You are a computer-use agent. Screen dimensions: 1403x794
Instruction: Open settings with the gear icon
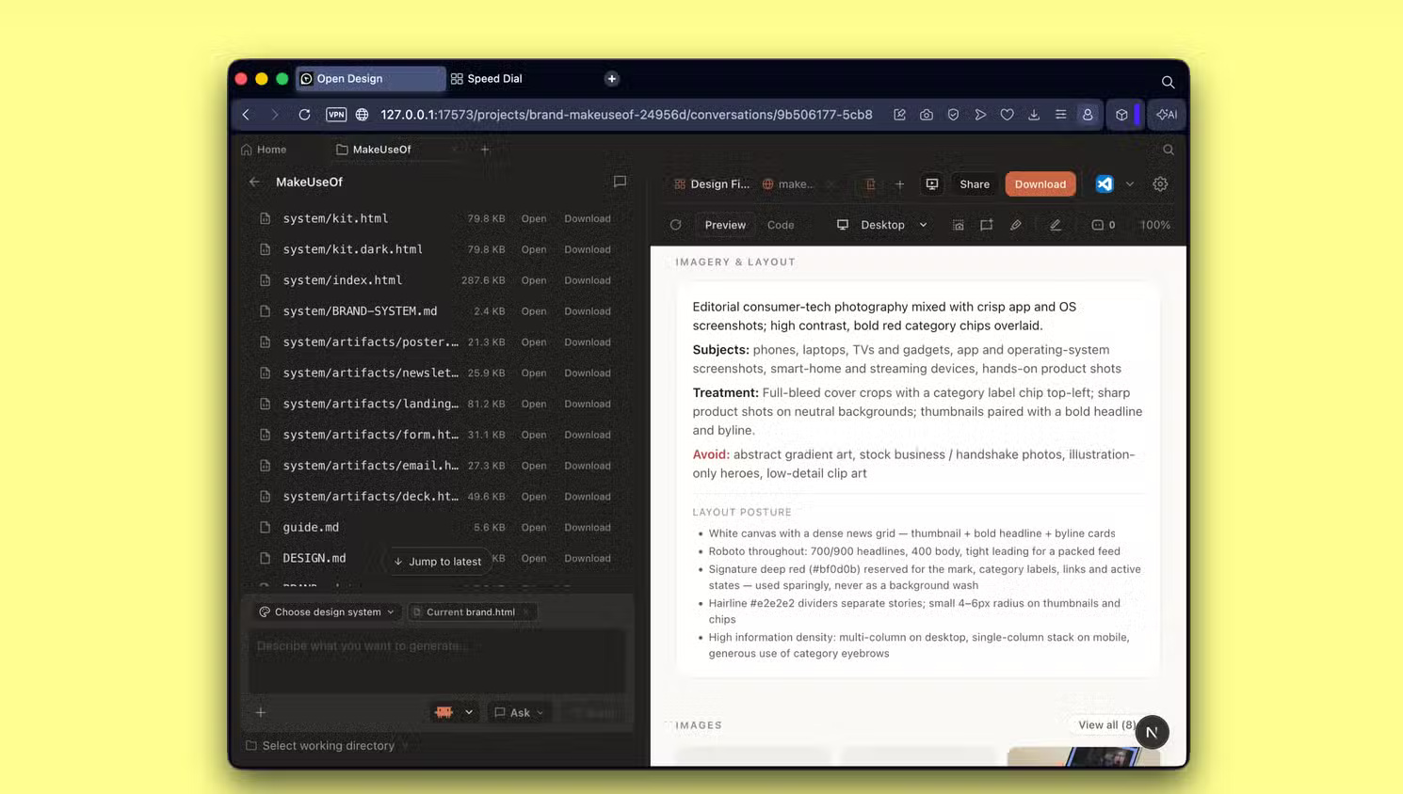1160,184
